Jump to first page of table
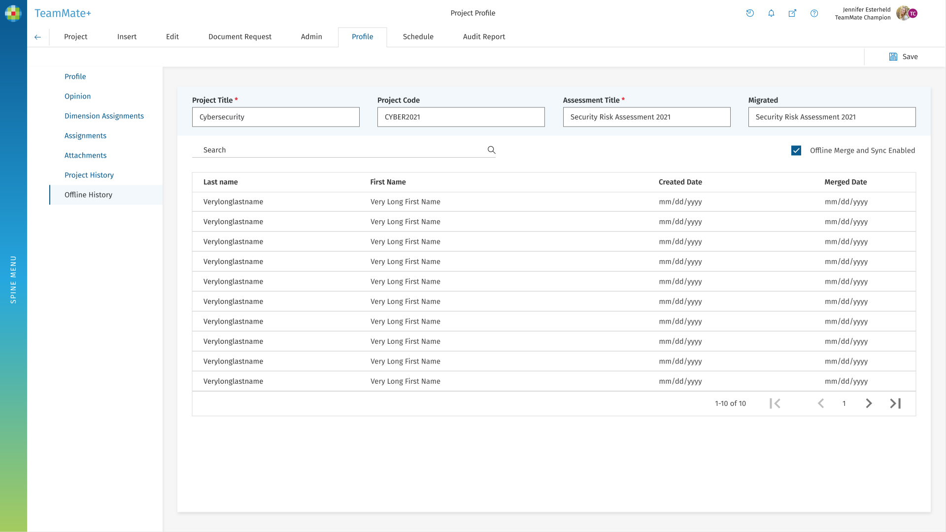The image size is (946, 532). [775, 403]
